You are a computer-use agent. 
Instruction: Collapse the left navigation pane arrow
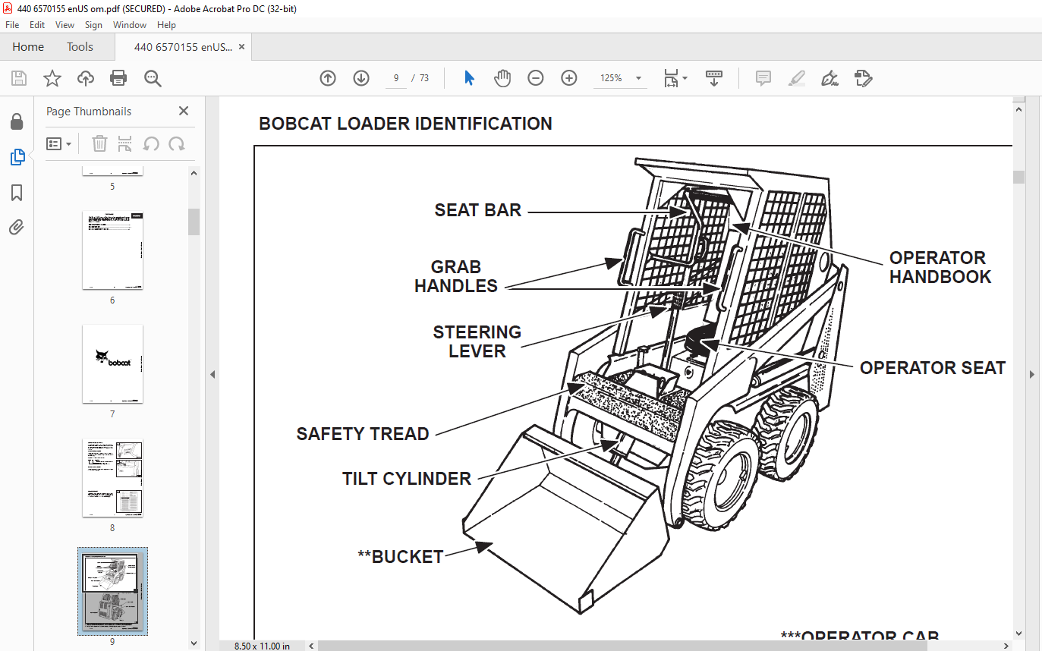point(212,374)
